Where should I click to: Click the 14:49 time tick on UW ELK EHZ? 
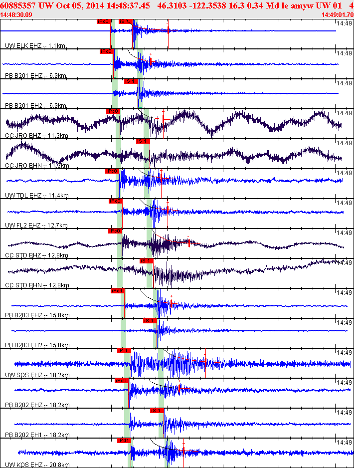[344, 23]
